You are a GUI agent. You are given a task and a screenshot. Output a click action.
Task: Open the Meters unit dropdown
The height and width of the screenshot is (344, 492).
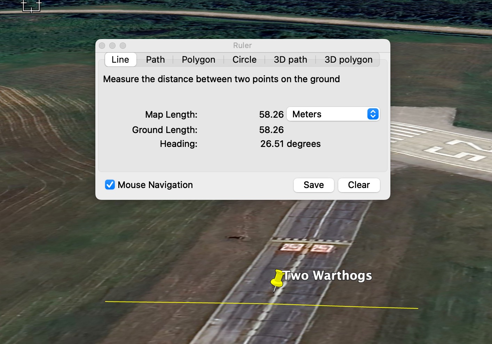point(333,114)
